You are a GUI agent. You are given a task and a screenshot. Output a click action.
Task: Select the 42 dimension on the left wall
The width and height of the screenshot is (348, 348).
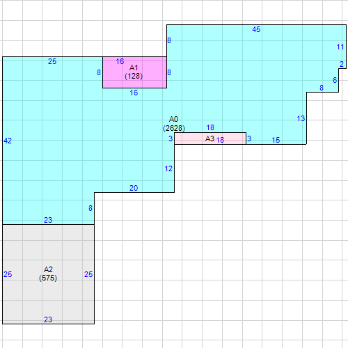8,141
